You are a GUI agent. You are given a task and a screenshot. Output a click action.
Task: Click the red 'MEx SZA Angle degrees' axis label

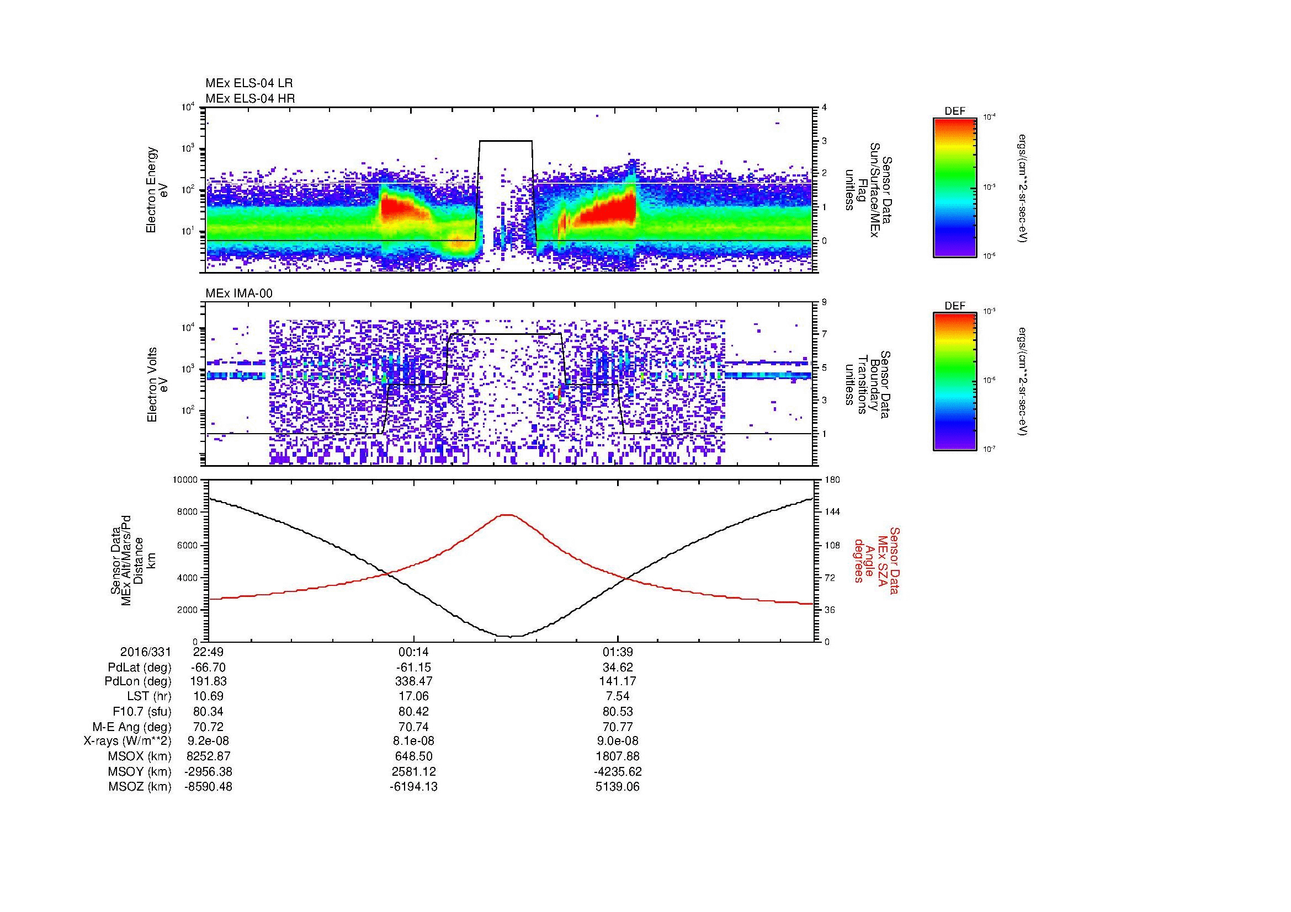pos(876,560)
